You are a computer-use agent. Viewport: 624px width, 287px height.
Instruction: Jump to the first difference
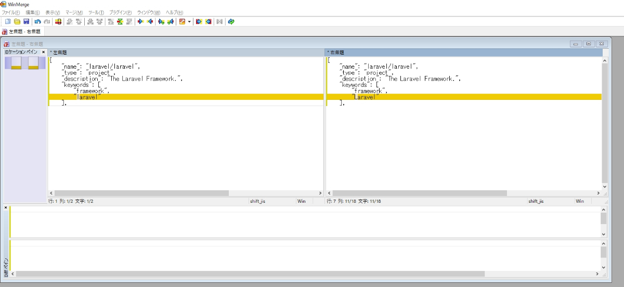111,21
